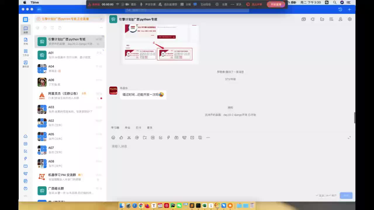Expand the message input area

pos(349,138)
